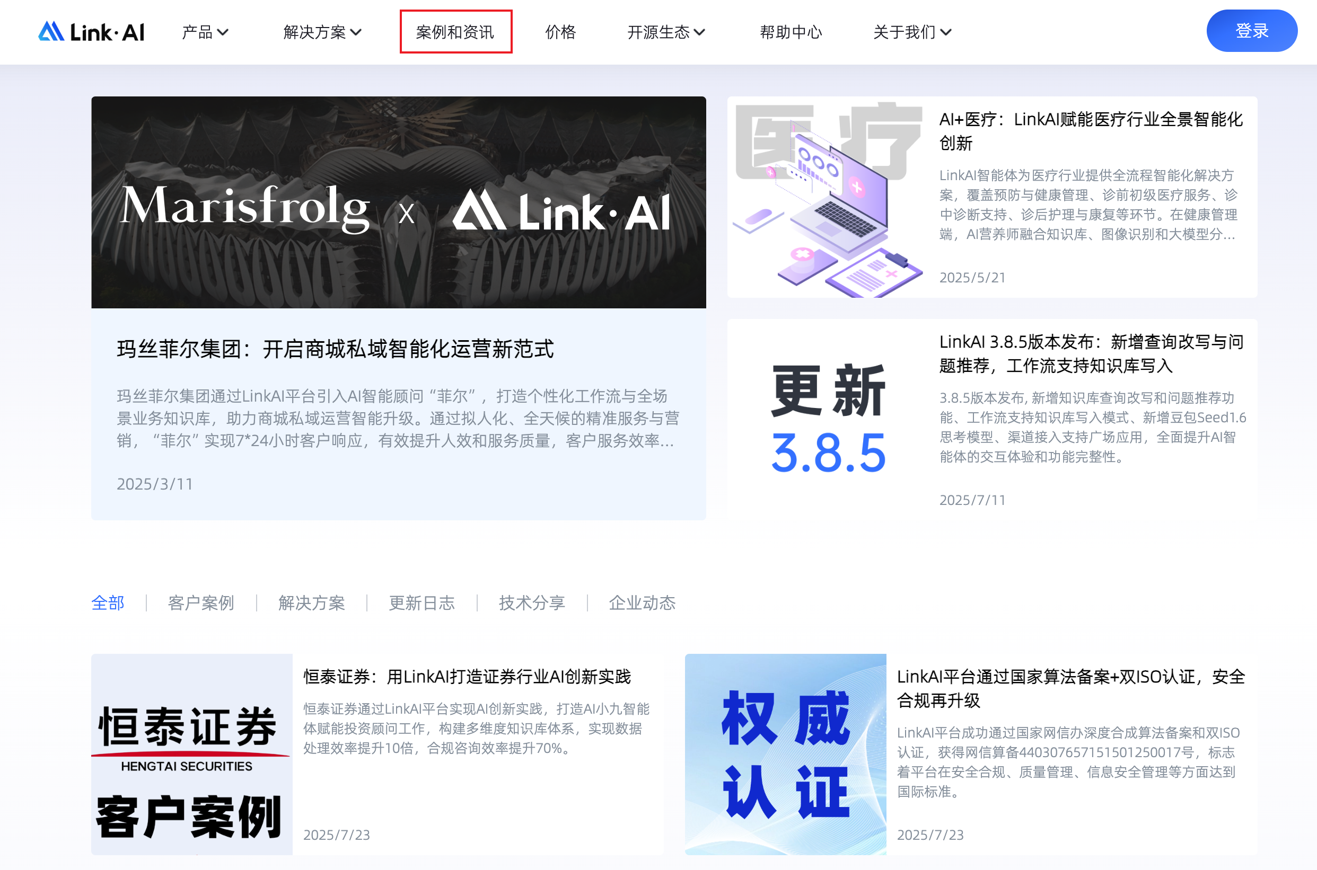Click the 医疗 illustration thumbnail
This screenshot has height=870, width=1317.
click(828, 198)
